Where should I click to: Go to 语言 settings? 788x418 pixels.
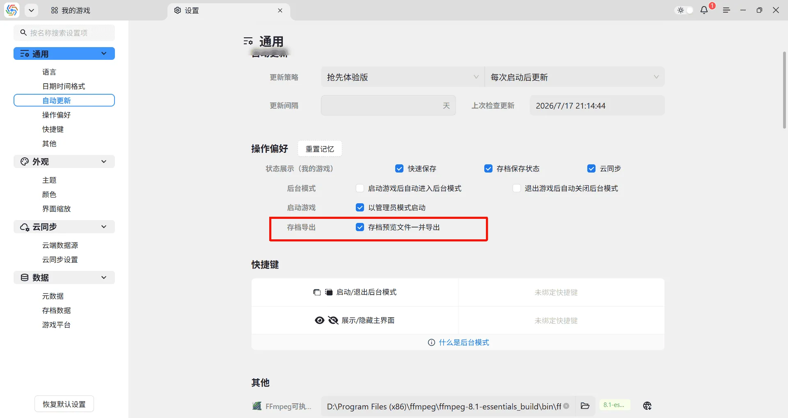(x=49, y=72)
